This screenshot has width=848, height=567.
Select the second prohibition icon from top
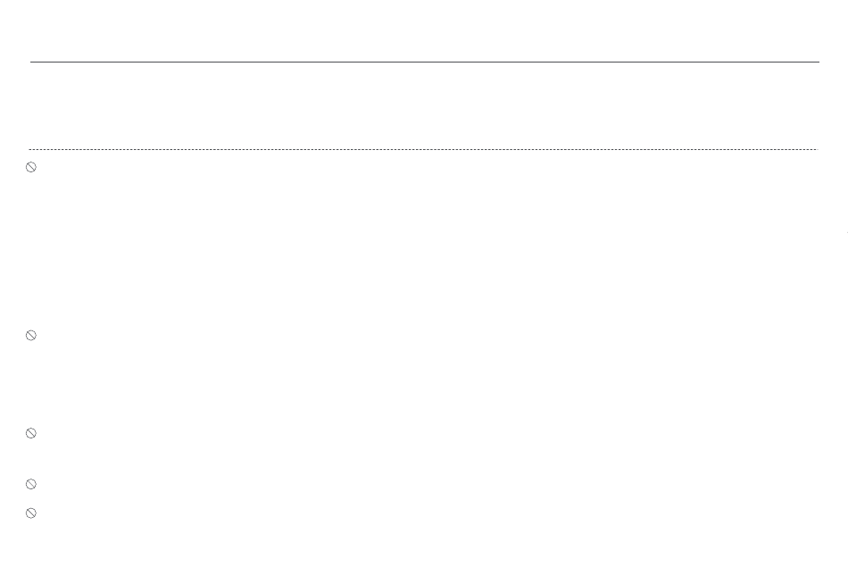(x=31, y=336)
